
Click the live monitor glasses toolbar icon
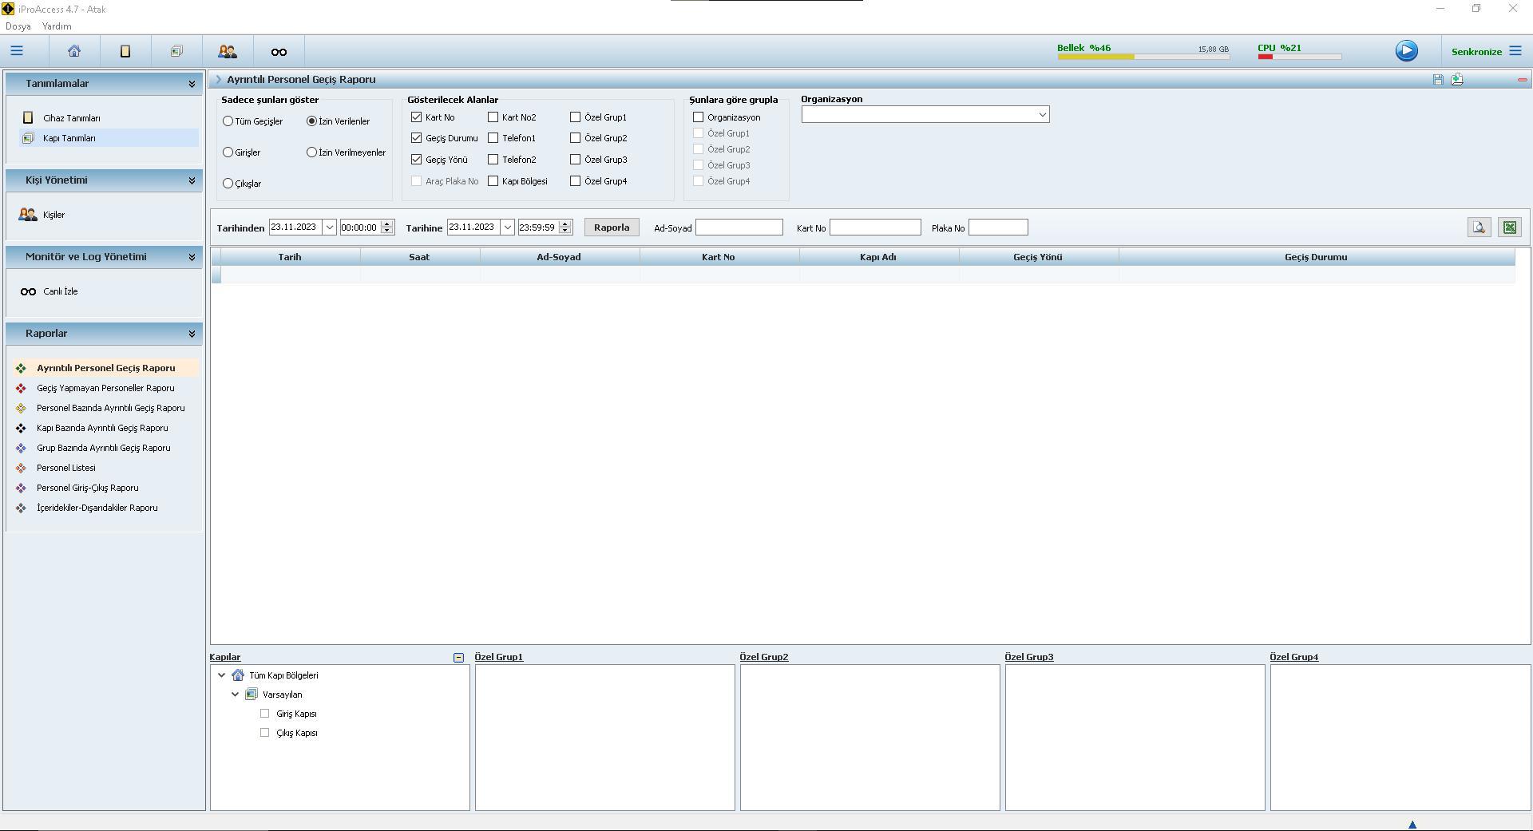tap(279, 52)
